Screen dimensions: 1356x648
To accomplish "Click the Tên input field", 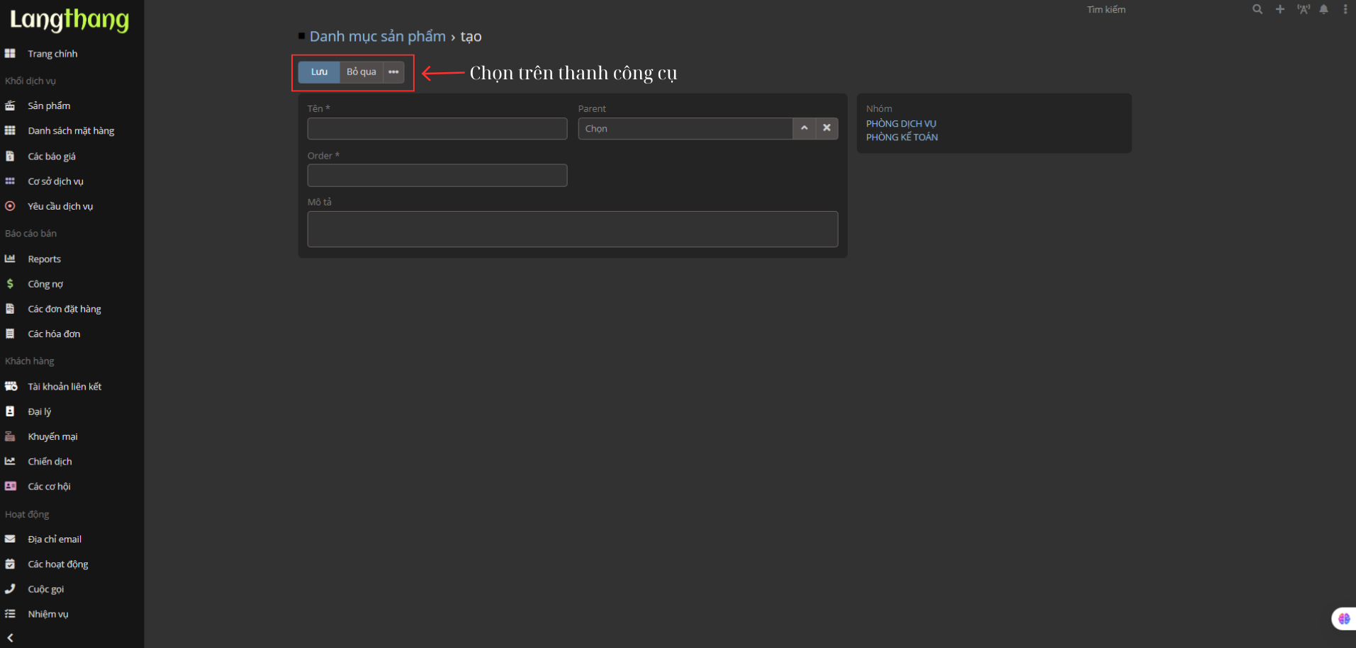I will coord(437,129).
